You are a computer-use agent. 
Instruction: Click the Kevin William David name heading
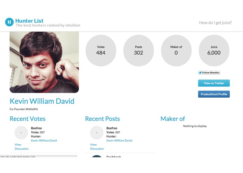42,102
